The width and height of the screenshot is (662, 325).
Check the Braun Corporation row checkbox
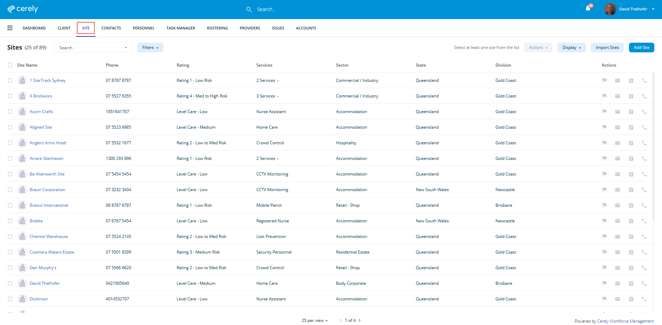click(10, 190)
